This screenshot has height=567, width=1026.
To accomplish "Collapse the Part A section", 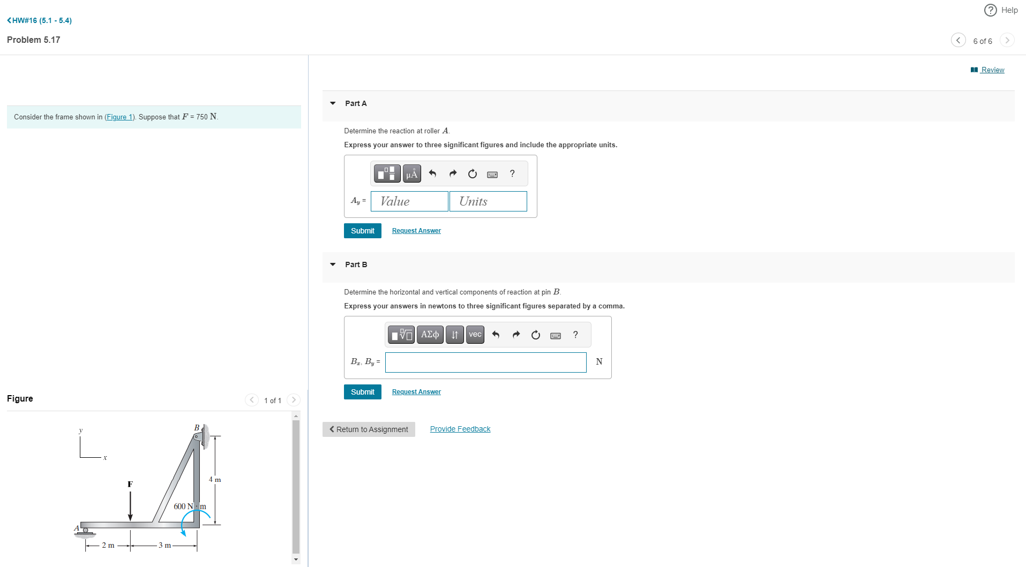I will pyautogui.click(x=333, y=103).
